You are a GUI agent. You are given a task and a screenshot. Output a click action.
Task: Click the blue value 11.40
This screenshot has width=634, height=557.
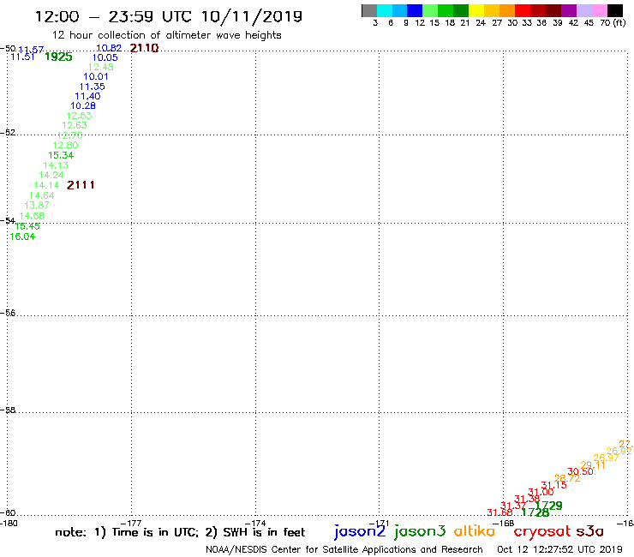coord(87,96)
